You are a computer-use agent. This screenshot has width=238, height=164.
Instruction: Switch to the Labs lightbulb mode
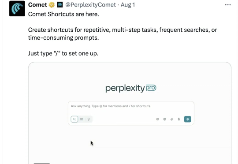(x=89, y=119)
